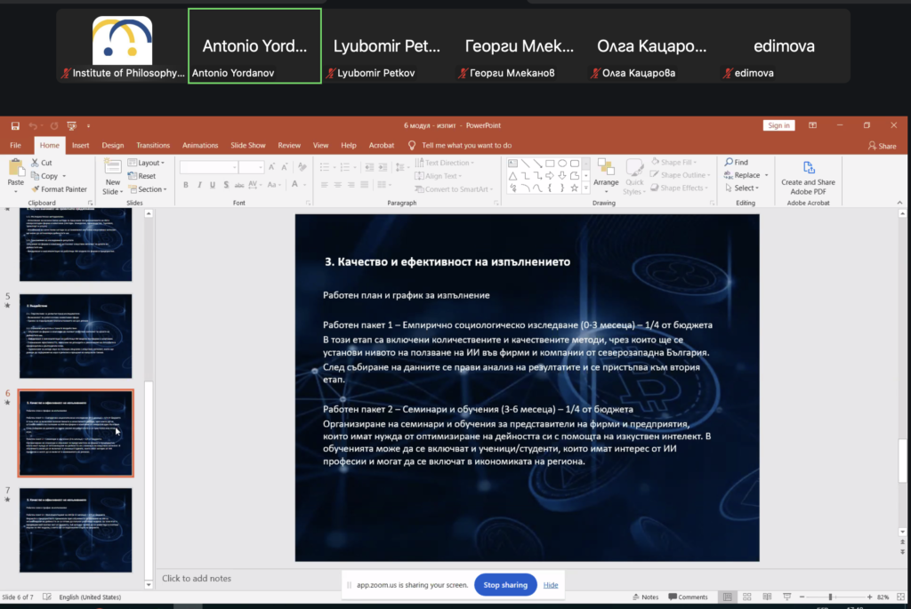Click the Clear All Formatting icon
The image size is (911, 609).
click(x=302, y=167)
